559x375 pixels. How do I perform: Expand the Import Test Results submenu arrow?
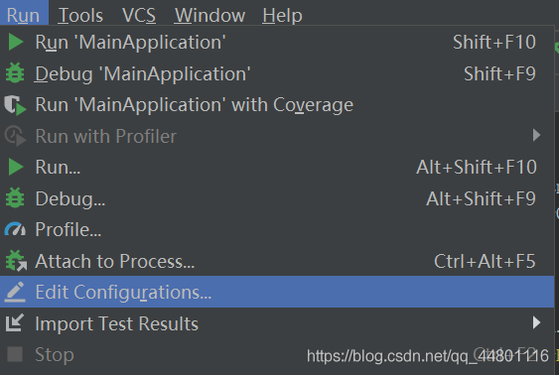(x=536, y=322)
